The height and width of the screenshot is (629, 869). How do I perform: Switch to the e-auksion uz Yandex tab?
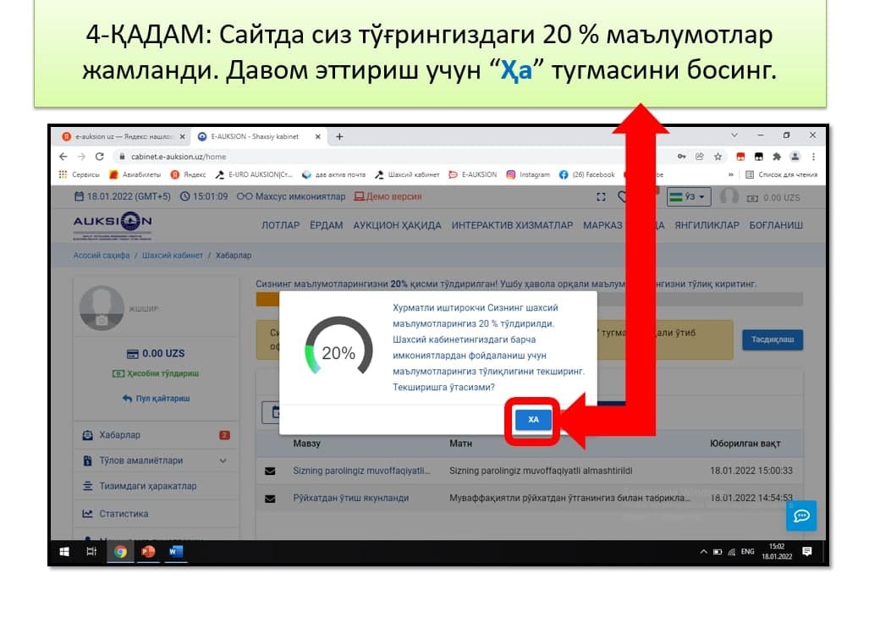tap(124, 136)
